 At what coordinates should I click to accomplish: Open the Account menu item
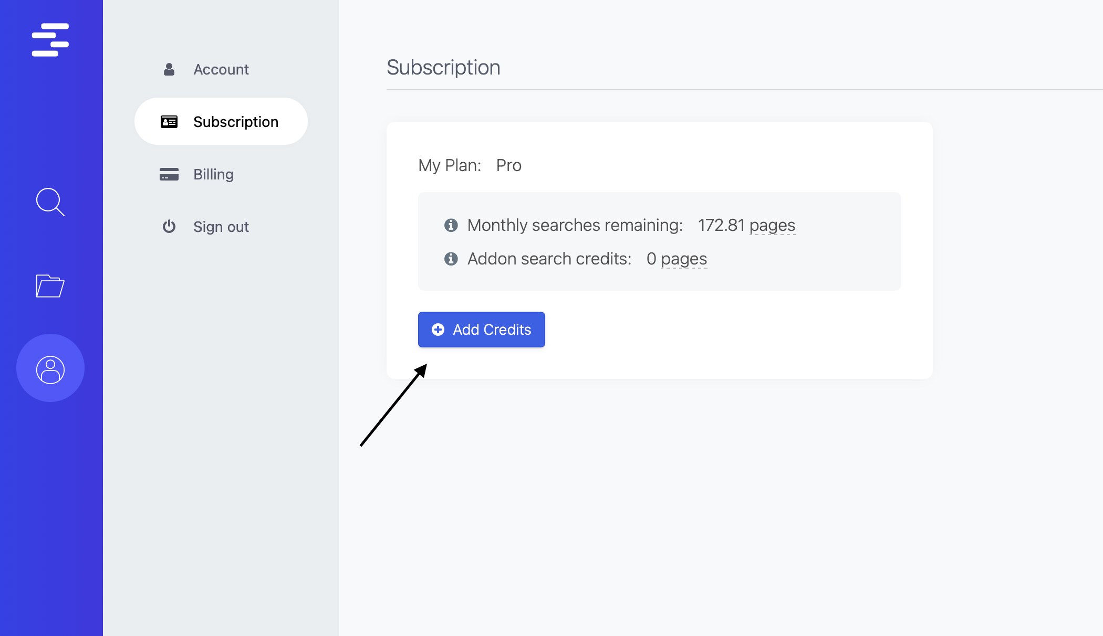click(x=221, y=69)
